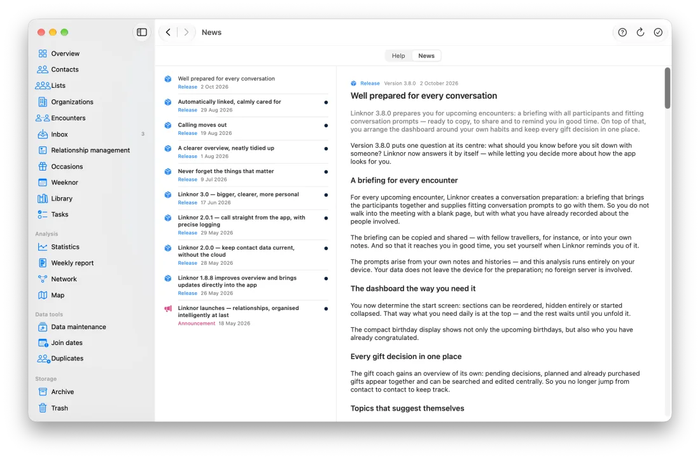Open the Weeknor calendar icon
The image size is (700, 459).
tap(43, 183)
